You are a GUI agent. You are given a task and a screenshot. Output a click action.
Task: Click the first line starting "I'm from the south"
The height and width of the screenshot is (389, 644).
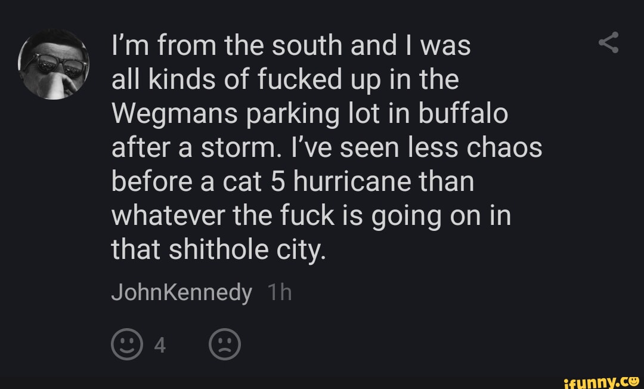tap(291, 47)
